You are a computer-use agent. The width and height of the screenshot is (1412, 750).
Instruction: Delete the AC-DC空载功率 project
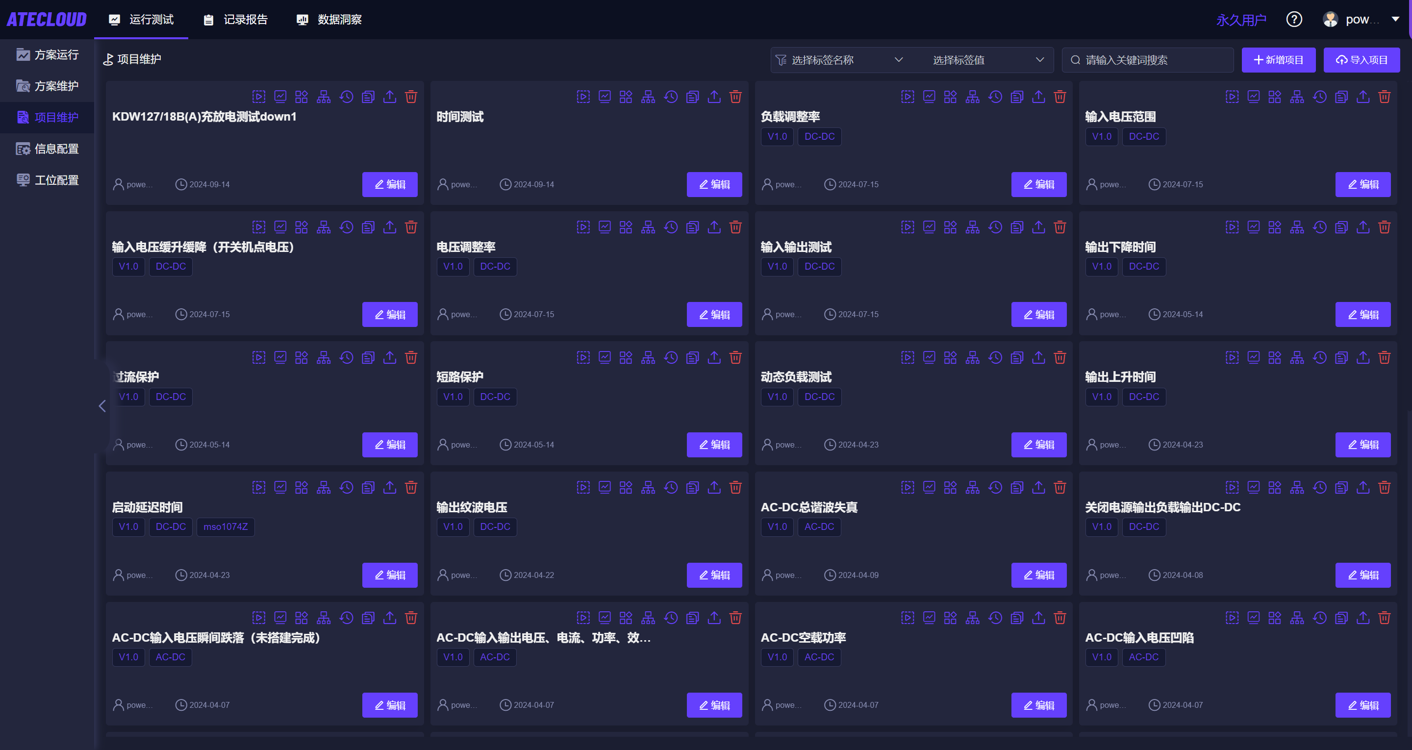coord(1059,618)
